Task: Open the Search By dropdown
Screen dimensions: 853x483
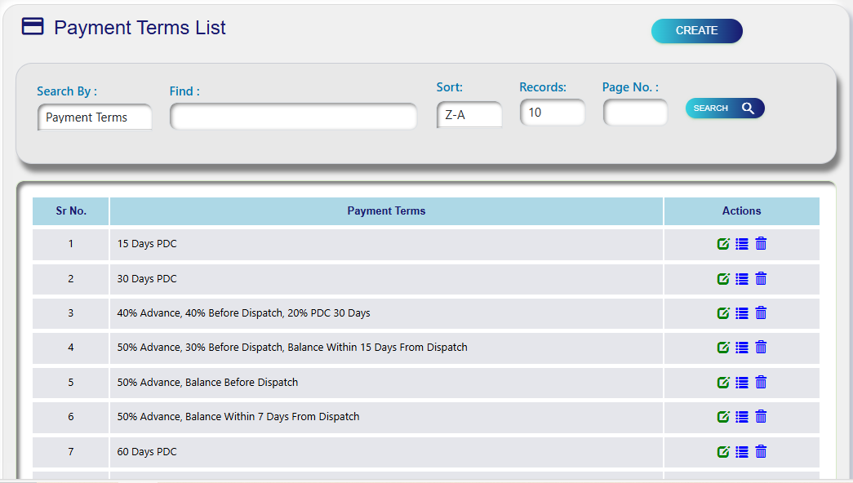Action: 94,117
